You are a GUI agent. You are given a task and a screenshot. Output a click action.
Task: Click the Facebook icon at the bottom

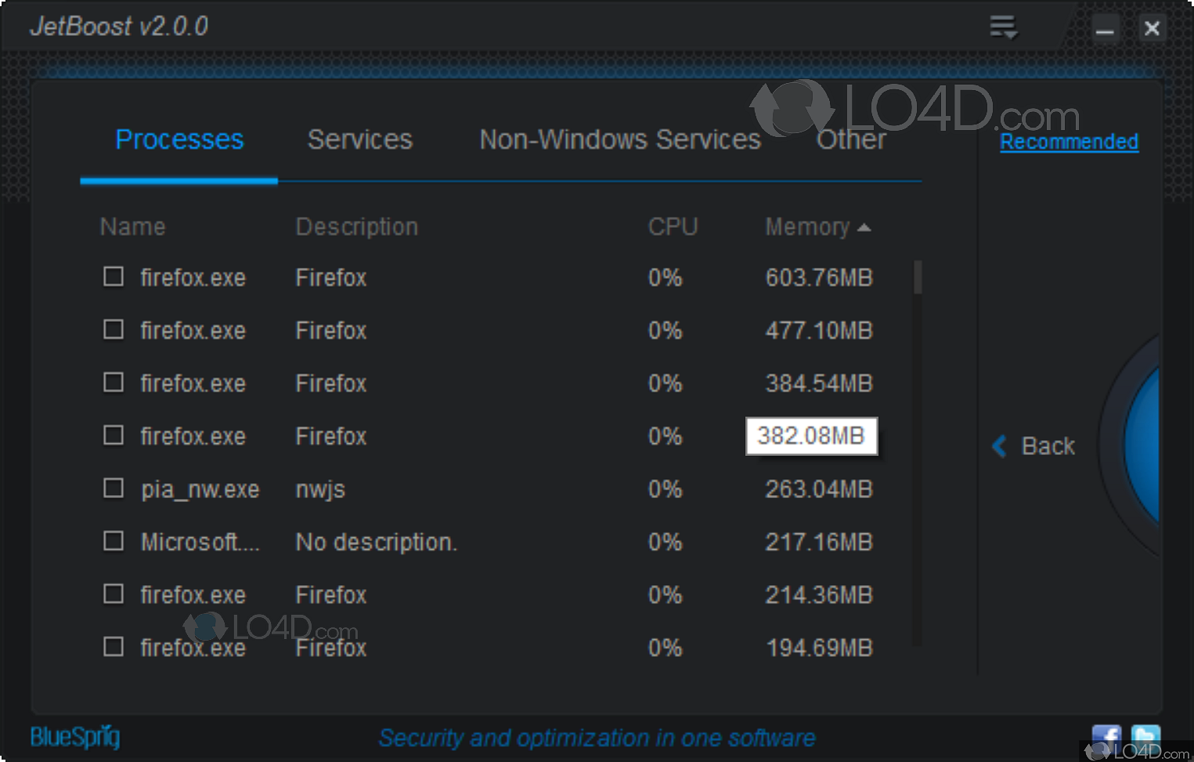point(1106,739)
